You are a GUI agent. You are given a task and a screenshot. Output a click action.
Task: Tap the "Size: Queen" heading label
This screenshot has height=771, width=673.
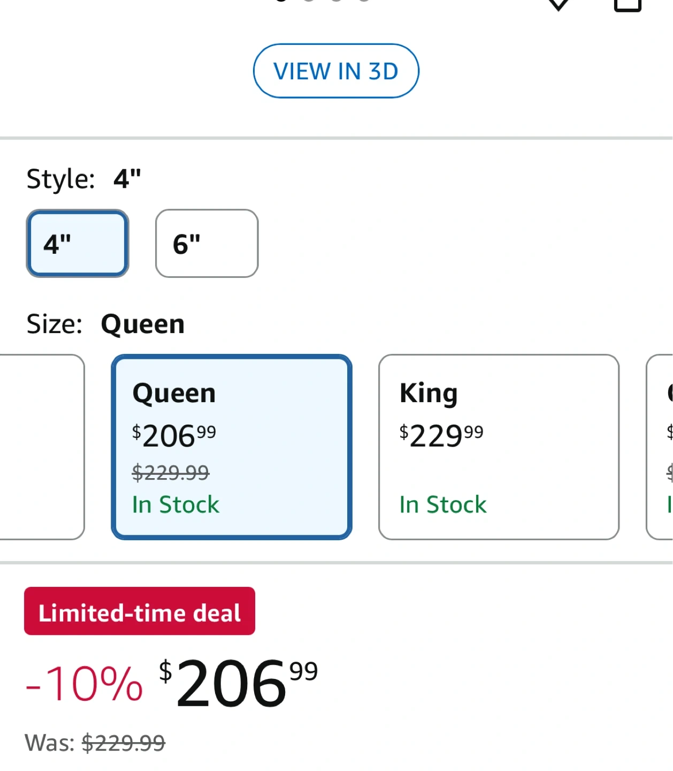(x=106, y=324)
